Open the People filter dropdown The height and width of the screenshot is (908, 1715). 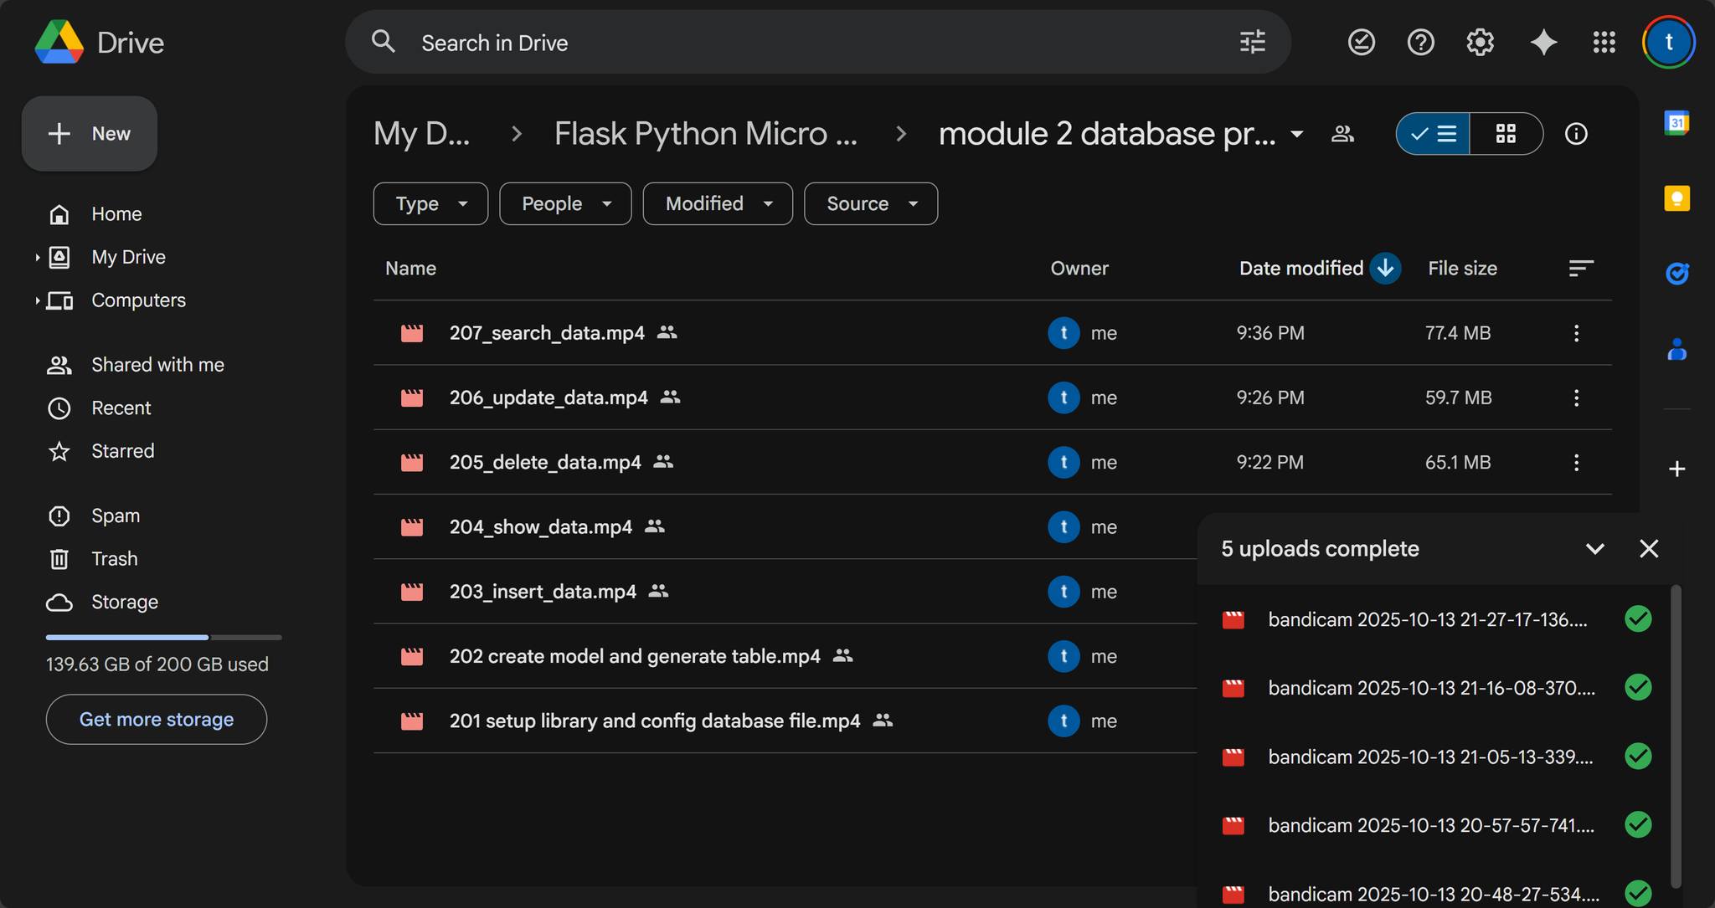[565, 203]
